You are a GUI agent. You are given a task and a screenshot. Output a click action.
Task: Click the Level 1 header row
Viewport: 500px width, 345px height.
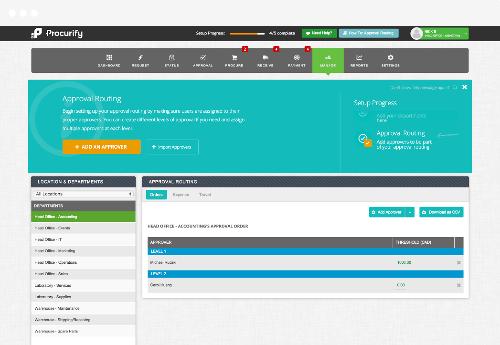[x=305, y=252]
